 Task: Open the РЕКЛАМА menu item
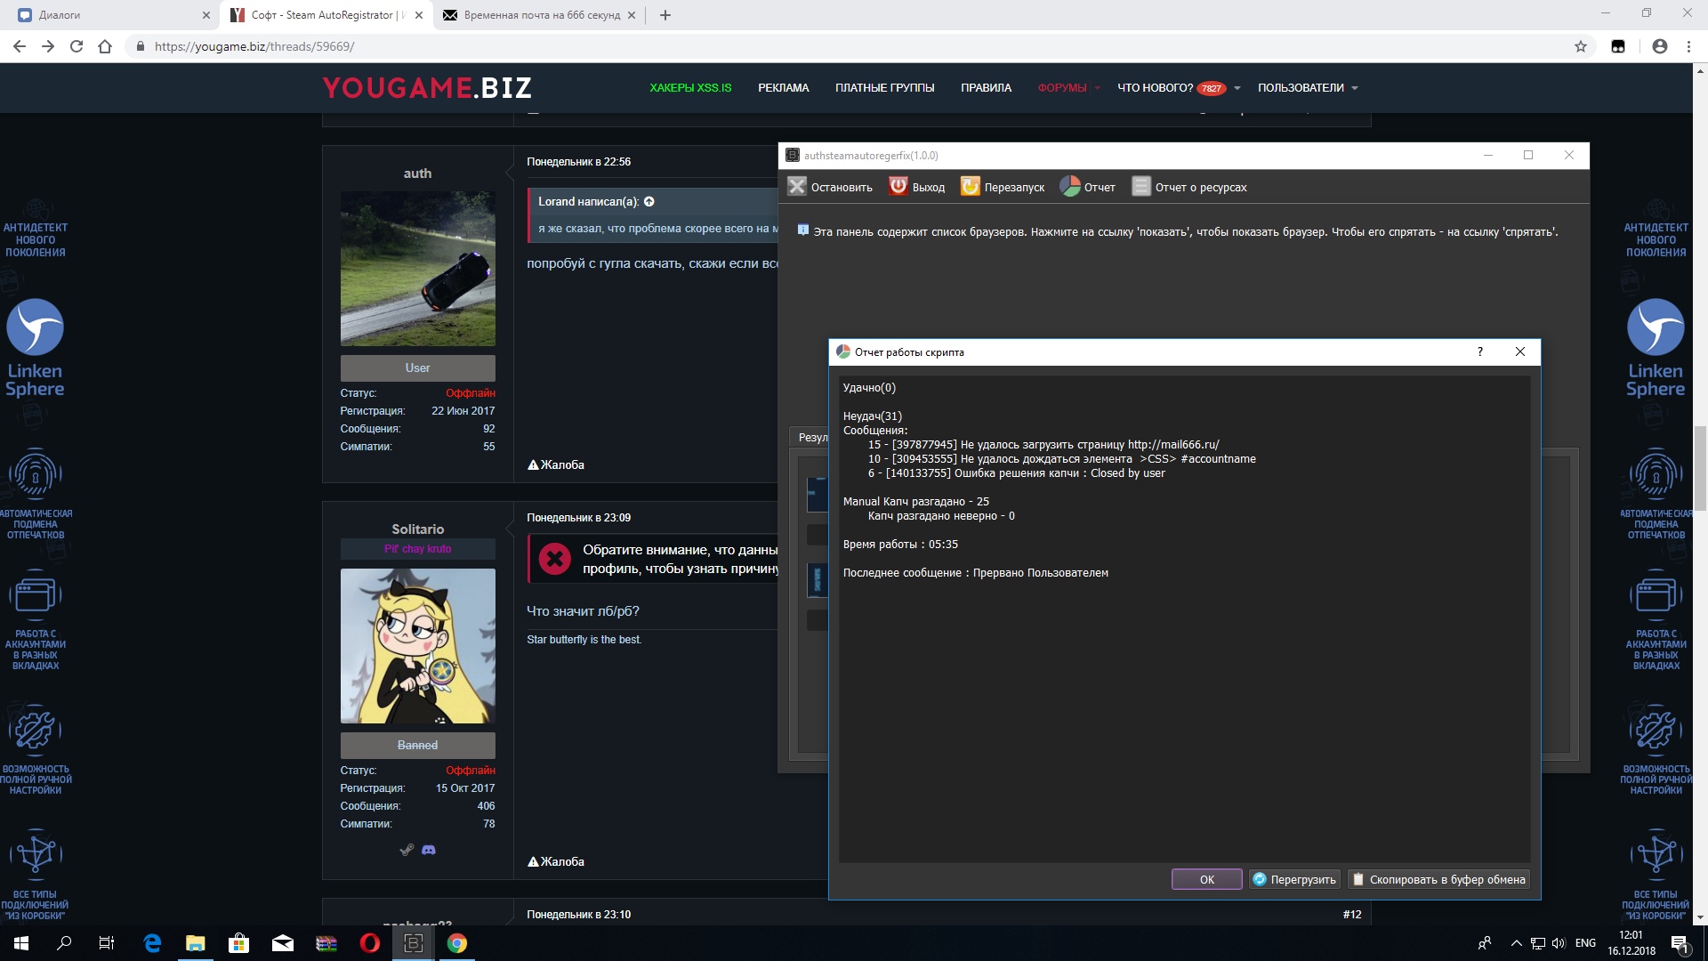[784, 87]
